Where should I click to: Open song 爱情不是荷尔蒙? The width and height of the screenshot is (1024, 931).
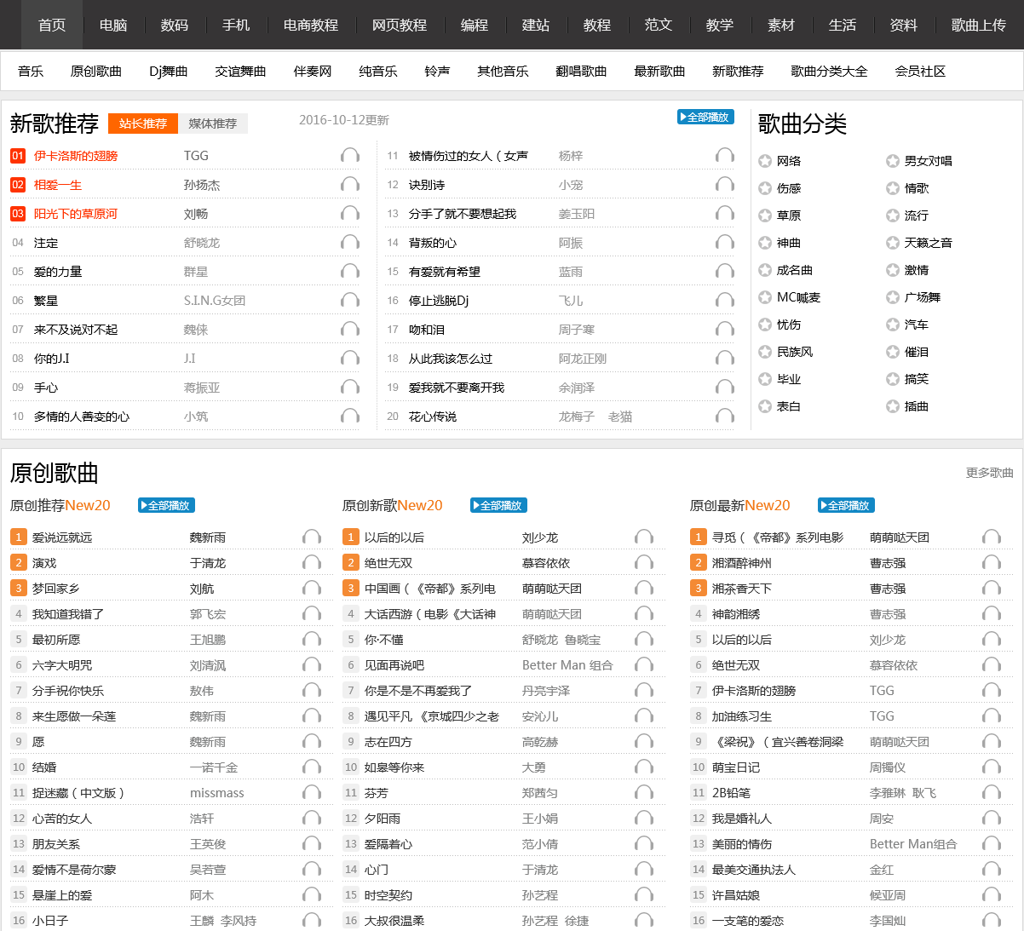click(74, 870)
